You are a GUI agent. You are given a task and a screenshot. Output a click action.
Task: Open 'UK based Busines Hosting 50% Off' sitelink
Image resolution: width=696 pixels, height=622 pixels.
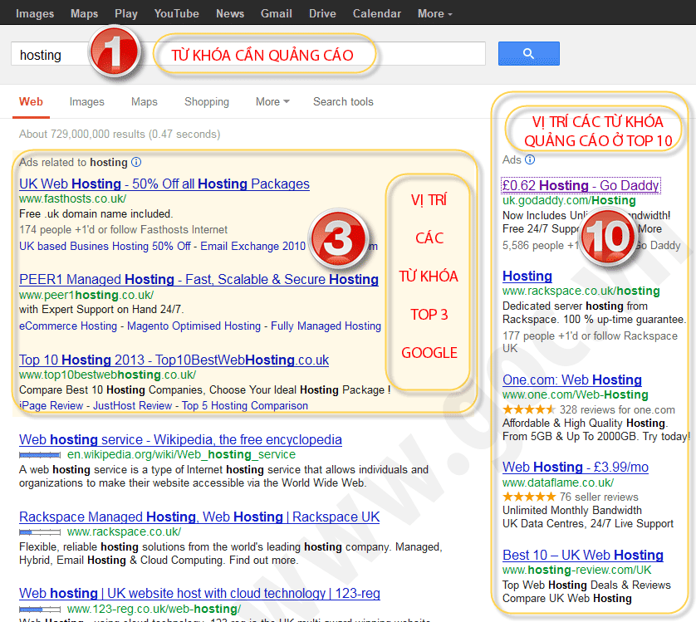click(105, 246)
